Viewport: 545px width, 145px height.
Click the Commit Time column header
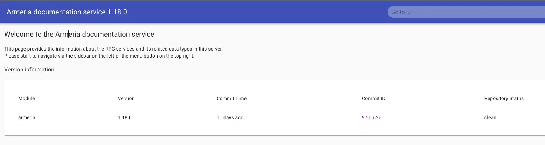pyautogui.click(x=232, y=98)
